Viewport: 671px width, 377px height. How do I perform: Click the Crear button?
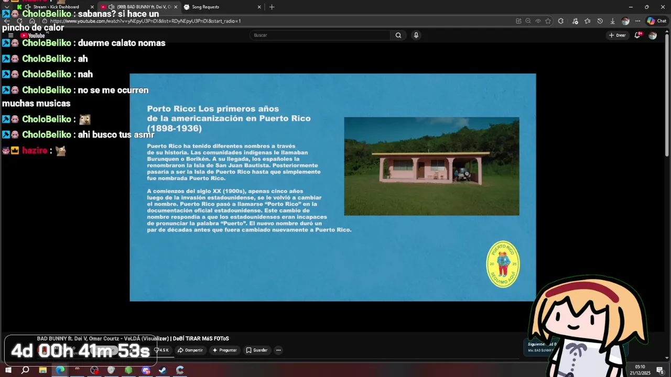[617, 35]
